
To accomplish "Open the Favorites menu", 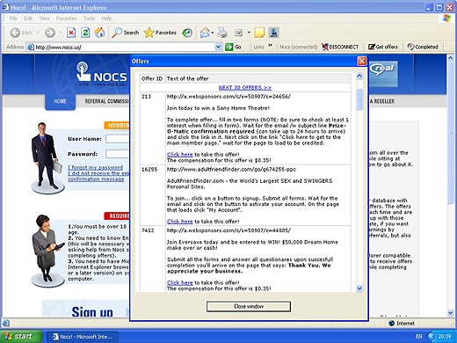I will coord(66,18).
